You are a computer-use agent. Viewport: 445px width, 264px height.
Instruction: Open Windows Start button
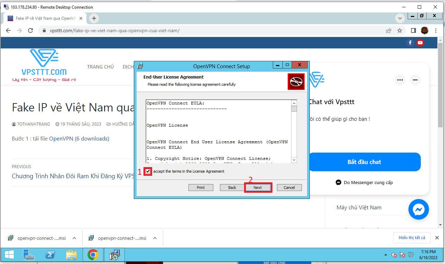pyautogui.click(x=9, y=255)
